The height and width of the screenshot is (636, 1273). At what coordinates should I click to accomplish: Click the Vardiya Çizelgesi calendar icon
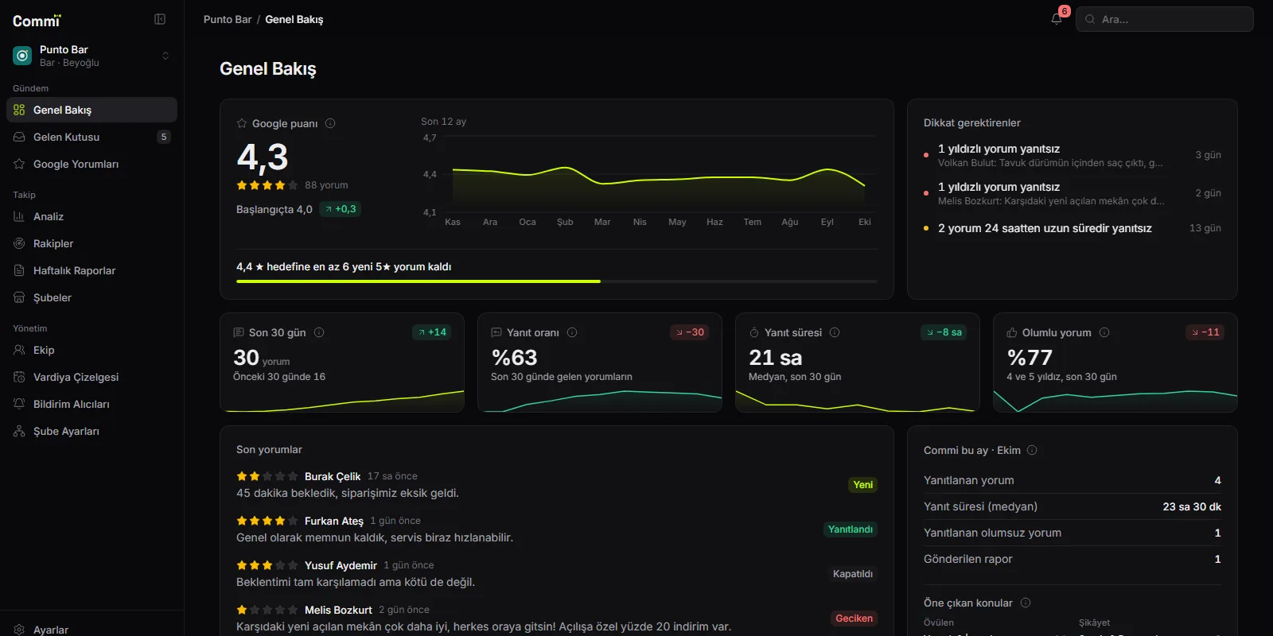[19, 377]
